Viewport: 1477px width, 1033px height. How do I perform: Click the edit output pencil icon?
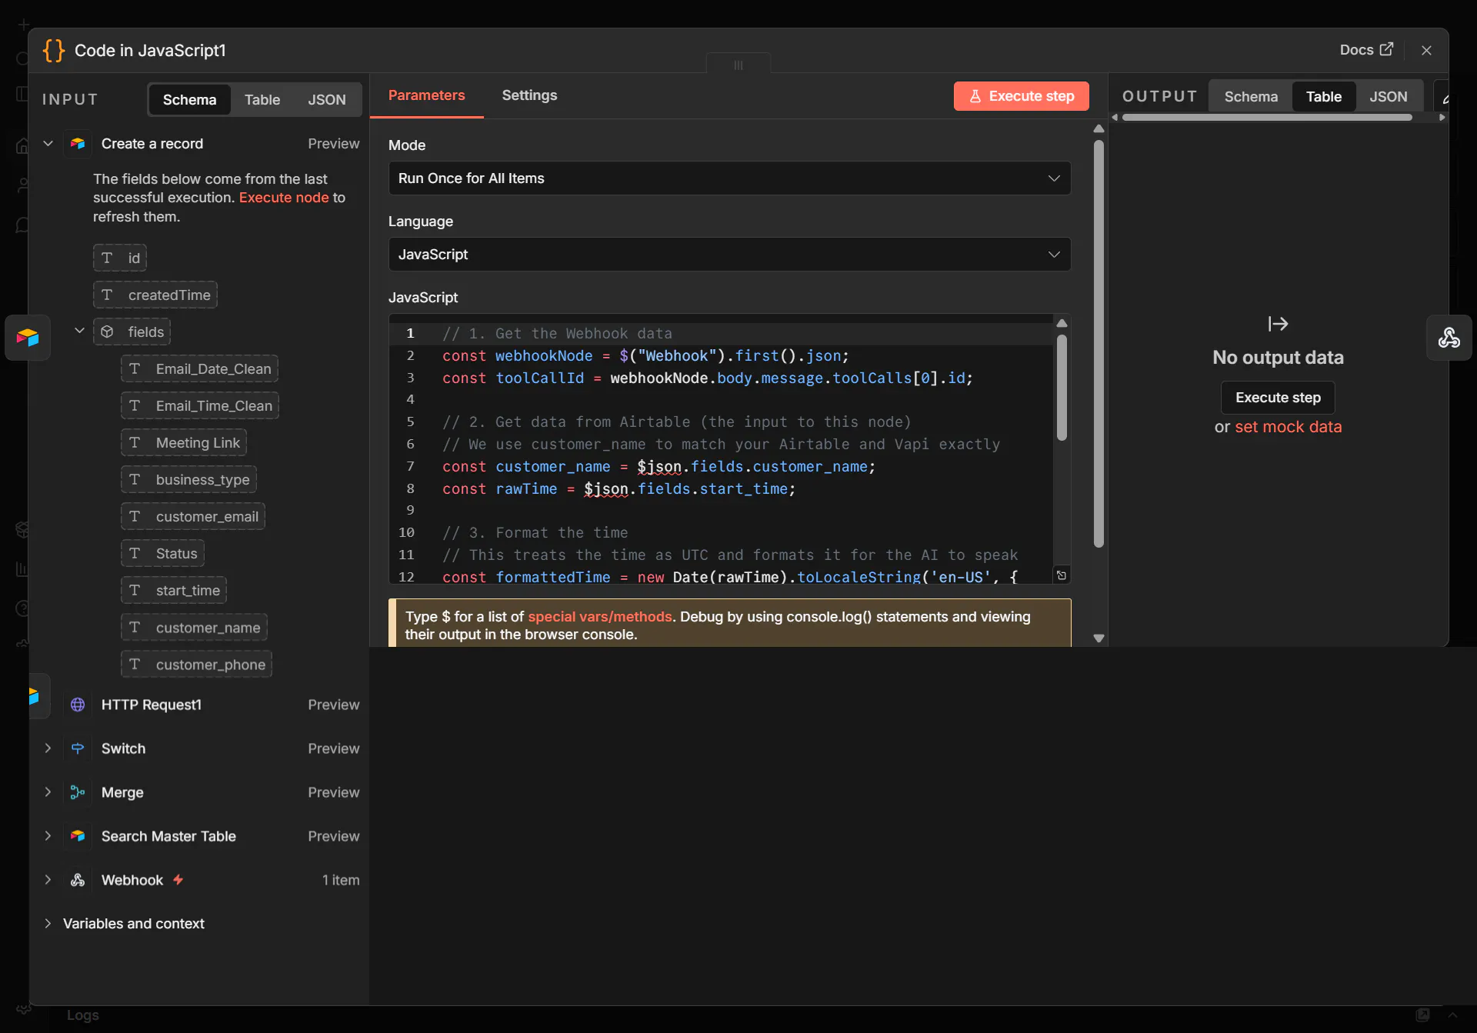pyautogui.click(x=1445, y=98)
